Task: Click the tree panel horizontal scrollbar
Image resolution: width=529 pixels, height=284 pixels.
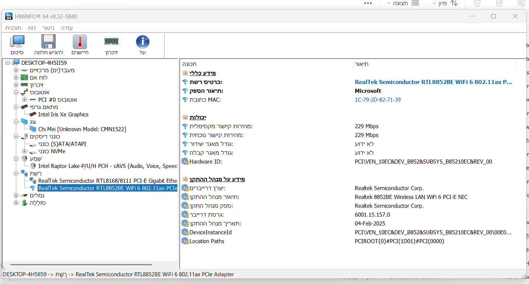Action: 81,264
